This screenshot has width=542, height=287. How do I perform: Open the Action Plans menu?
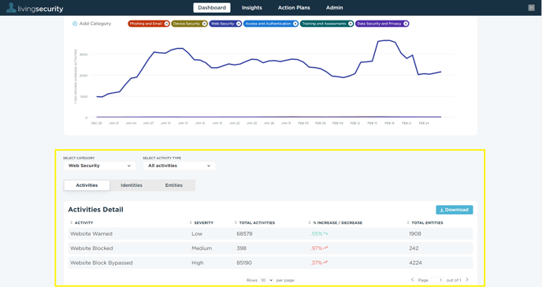[294, 8]
